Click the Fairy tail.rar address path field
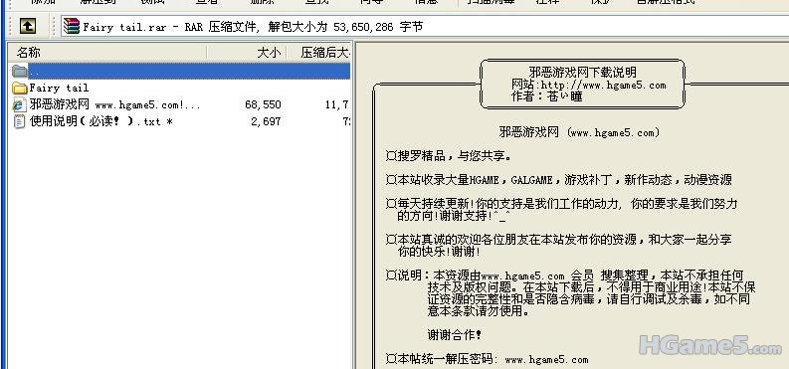This screenshot has height=369, width=789. point(425,26)
